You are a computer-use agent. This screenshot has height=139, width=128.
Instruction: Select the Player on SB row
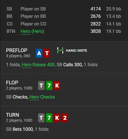pyautogui.click(x=64, y=9)
